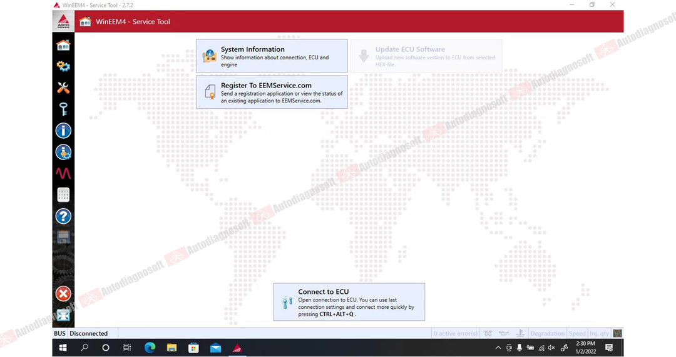
Task: Click the key icon in sidebar
Action: (x=63, y=109)
